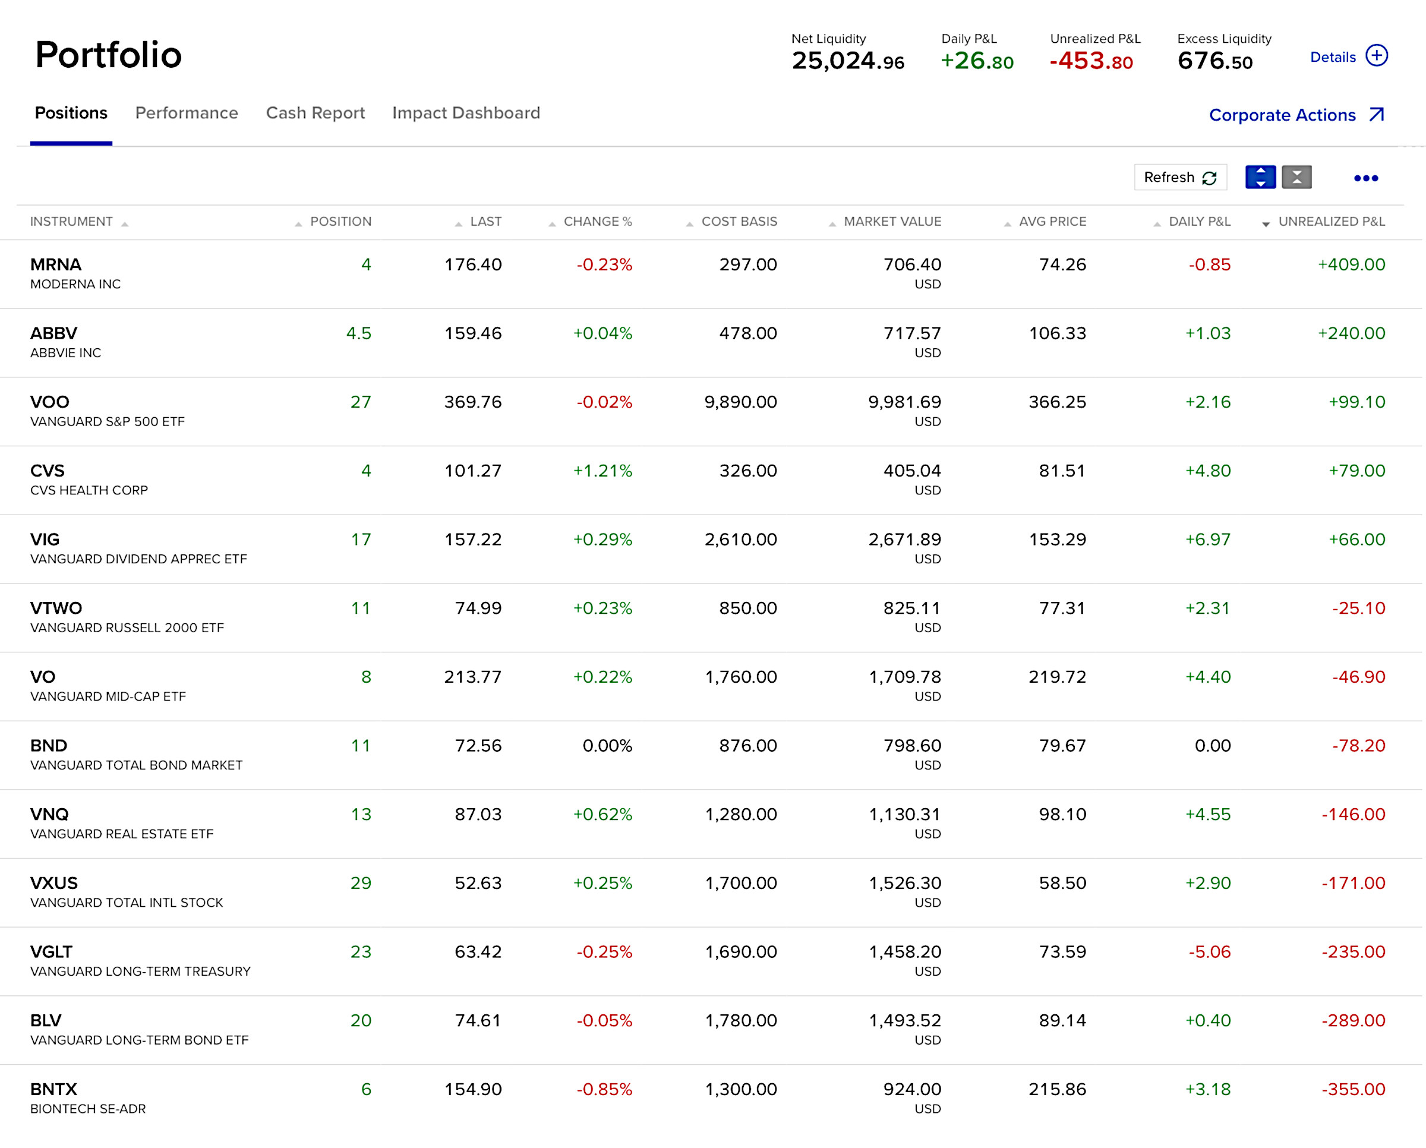This screenshot has width=1426, height=1148.
Task: Click Unrealized P&L total -453.80
Action: [1091, 61]
